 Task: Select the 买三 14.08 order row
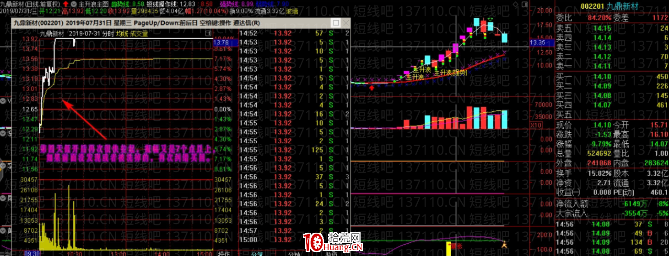[x=612, y=95]
